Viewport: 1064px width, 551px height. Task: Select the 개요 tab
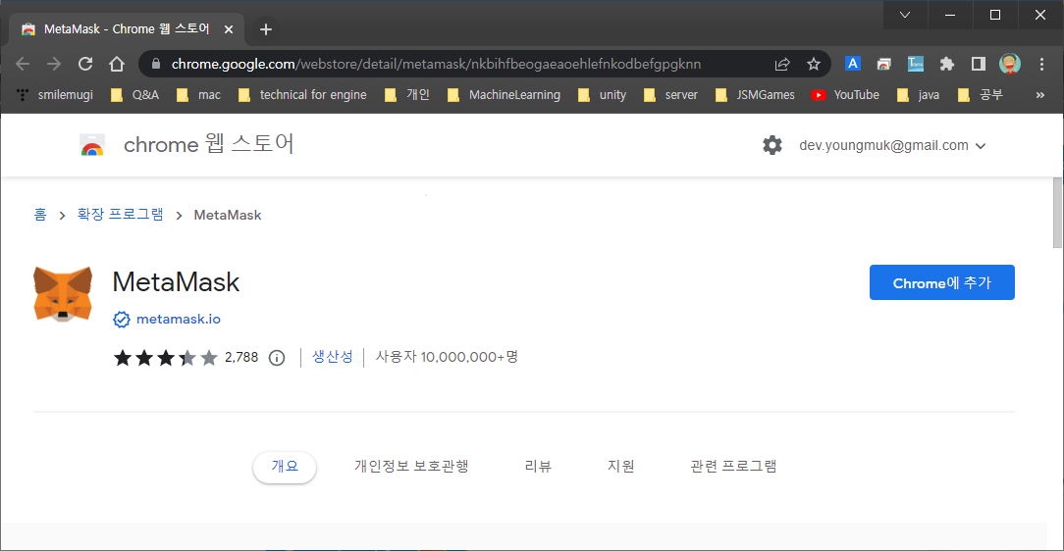pyautogui.click(x=285, y=467)
